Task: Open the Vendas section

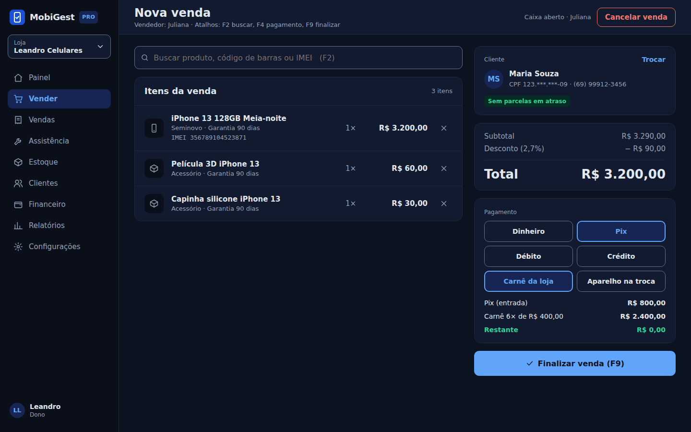Action: pyautogui.click(x=59, y=120)
